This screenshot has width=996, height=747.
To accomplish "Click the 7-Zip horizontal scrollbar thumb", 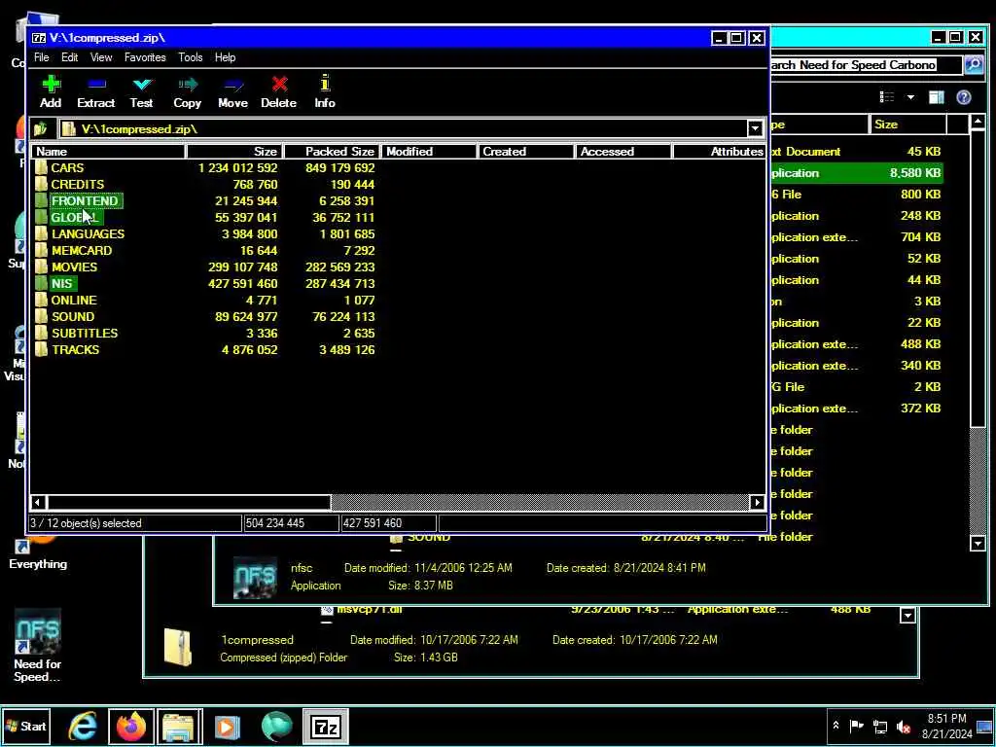I will coord(188,503).
